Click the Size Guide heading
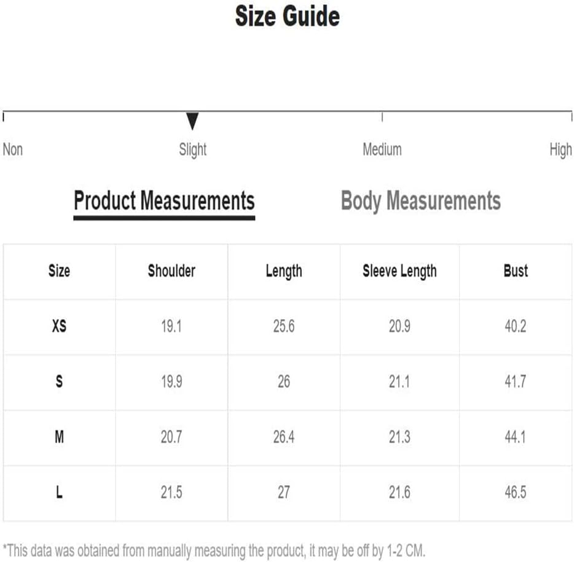 click(288, 17)
